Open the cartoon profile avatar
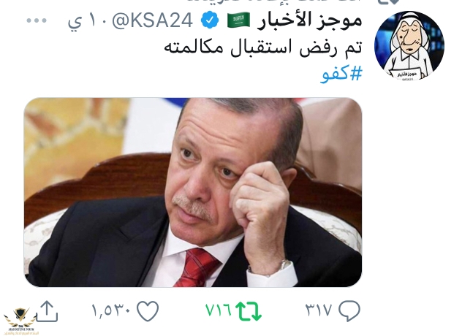Viewport: 462px width, 336px height. point(409,45)
